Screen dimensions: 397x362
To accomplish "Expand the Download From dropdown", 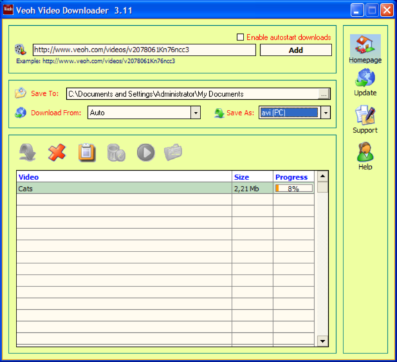I will tap(195, 113).
